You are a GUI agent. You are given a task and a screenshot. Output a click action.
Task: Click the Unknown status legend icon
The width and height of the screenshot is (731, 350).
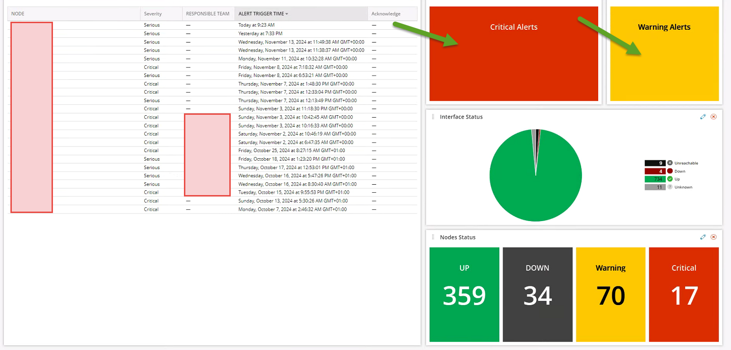point(670,187)
